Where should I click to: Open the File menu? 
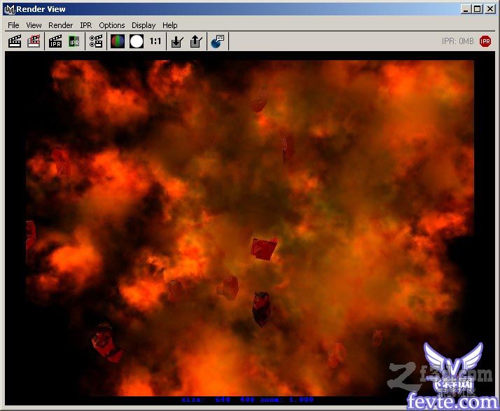13,25
